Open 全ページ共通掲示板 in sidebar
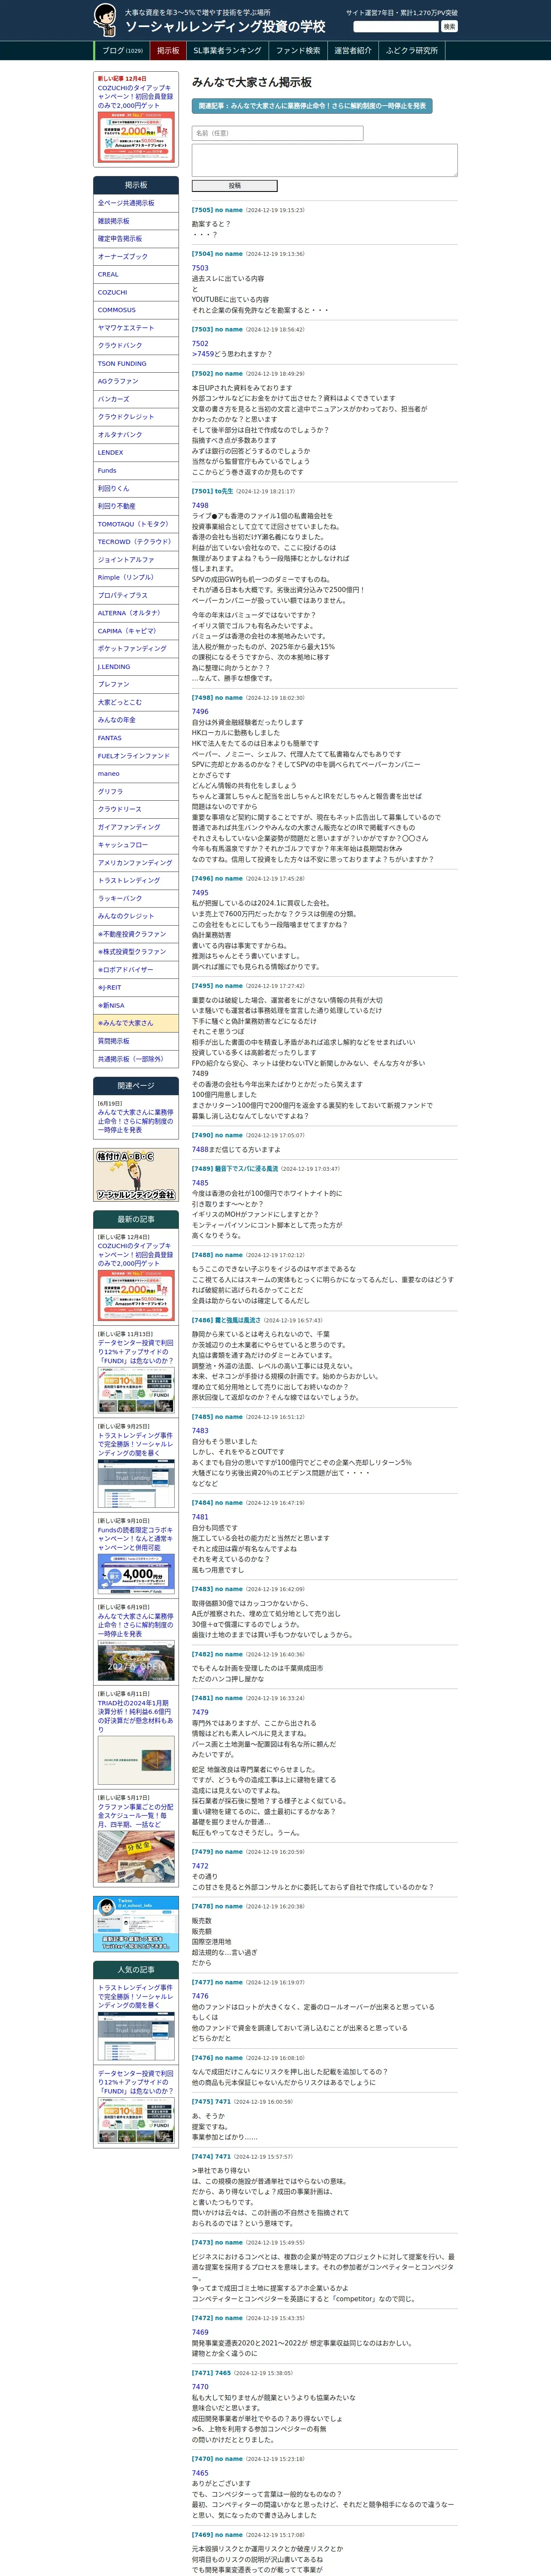The height and width of the screenshot is (2576, 551). point(136,203)
